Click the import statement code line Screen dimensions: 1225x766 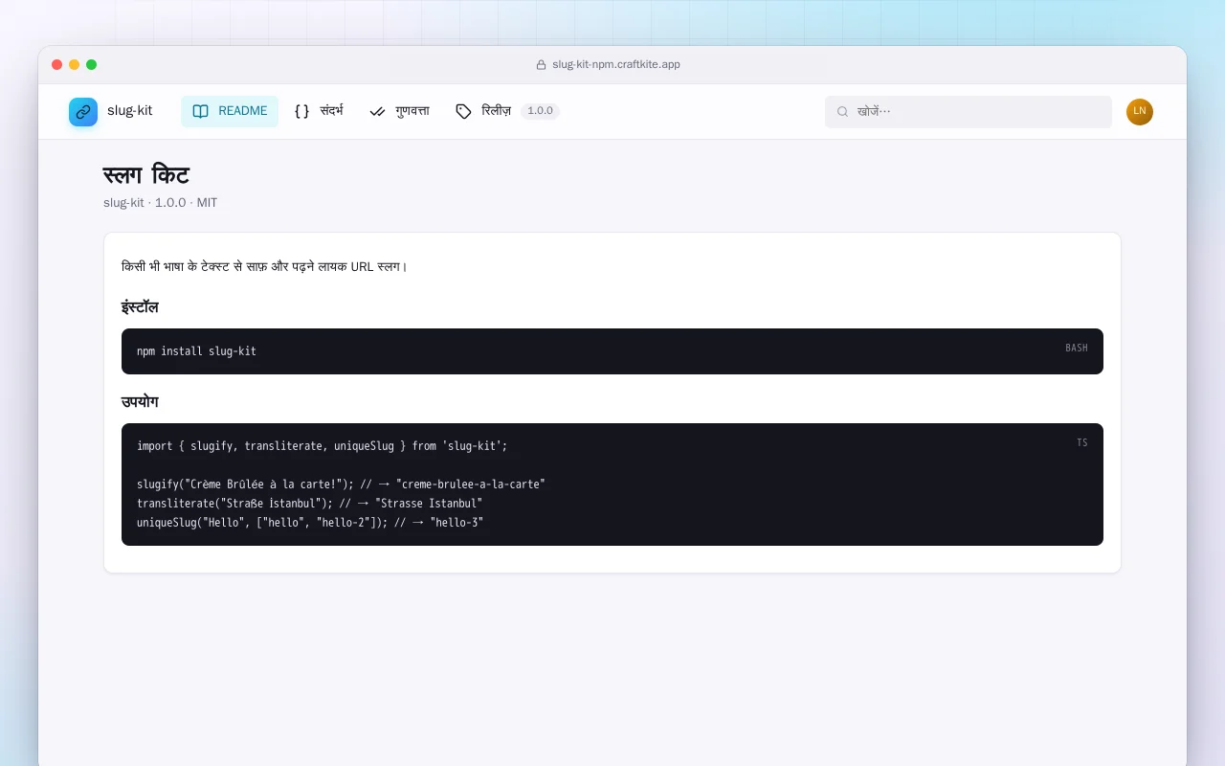click(x=323, y=446)
